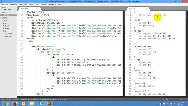Click the Email asraful_47@yahoo.com line

88,65
